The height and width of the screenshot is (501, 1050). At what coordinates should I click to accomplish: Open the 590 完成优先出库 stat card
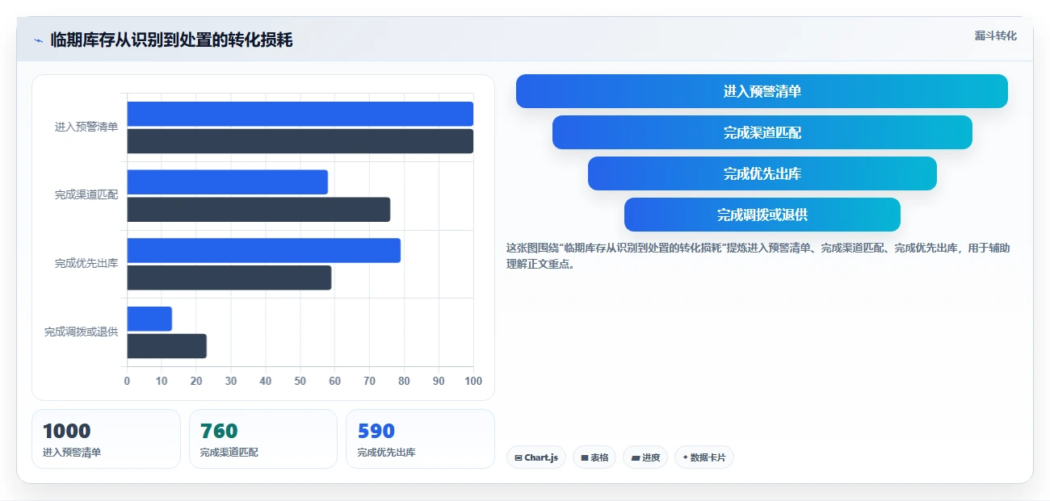point(420,439)
